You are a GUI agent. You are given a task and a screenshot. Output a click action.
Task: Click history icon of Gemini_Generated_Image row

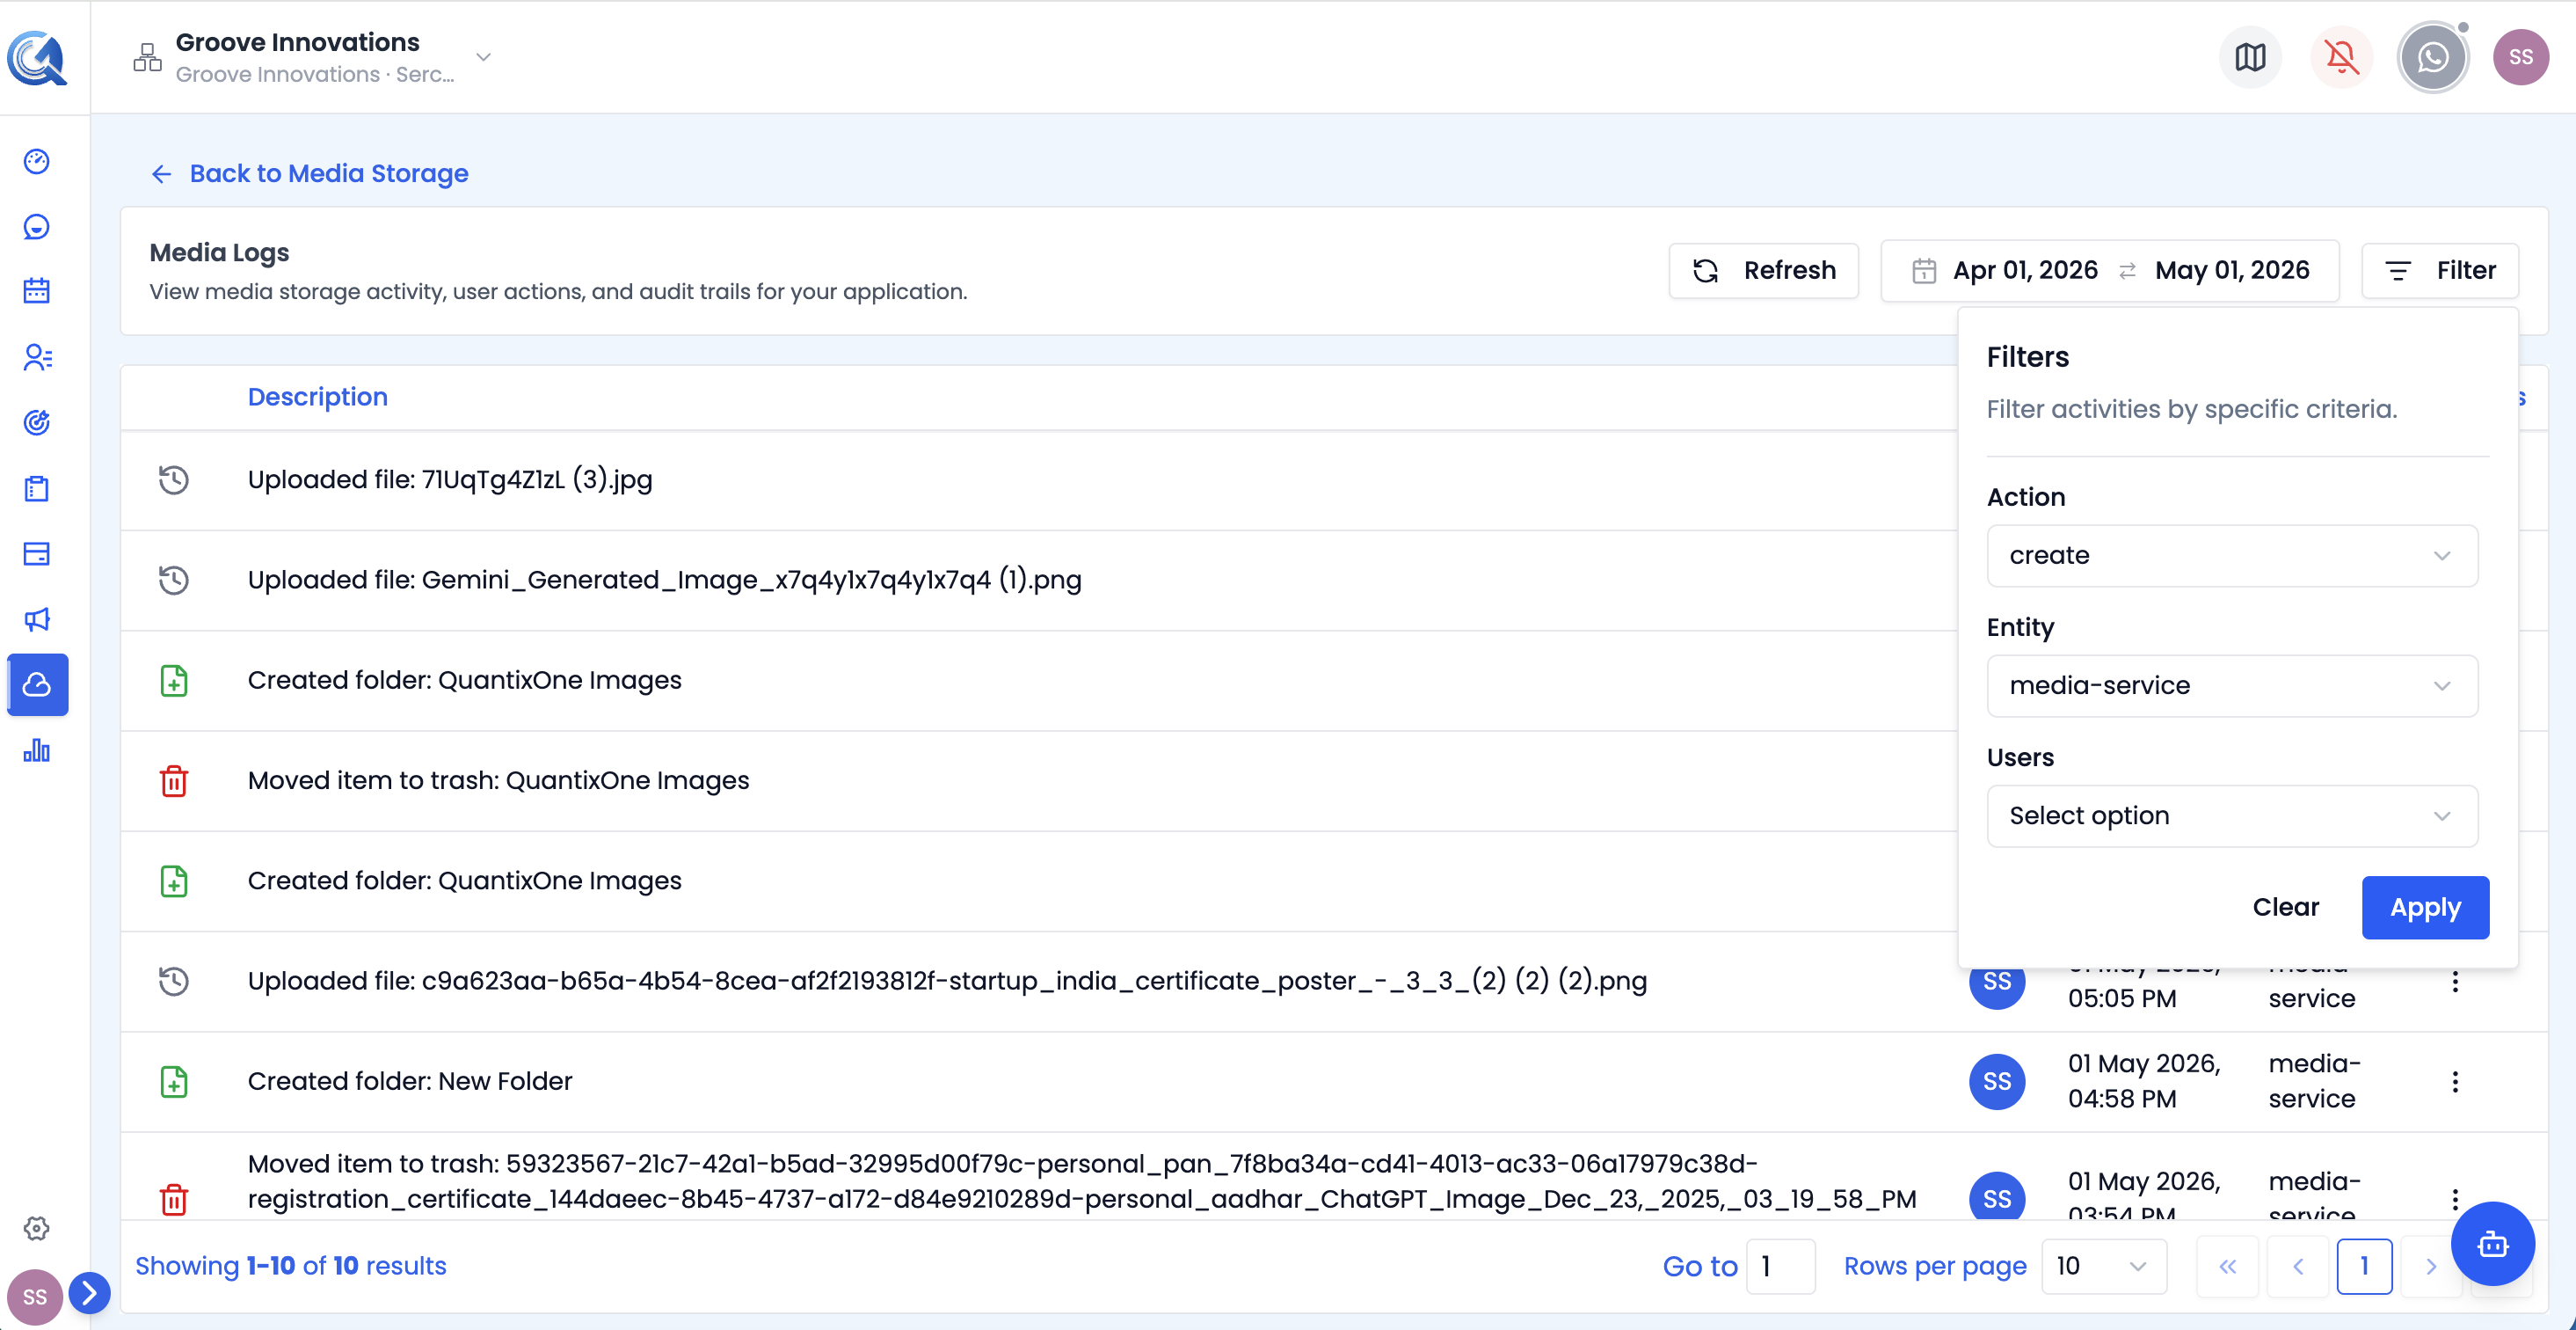tap(174, 581)
